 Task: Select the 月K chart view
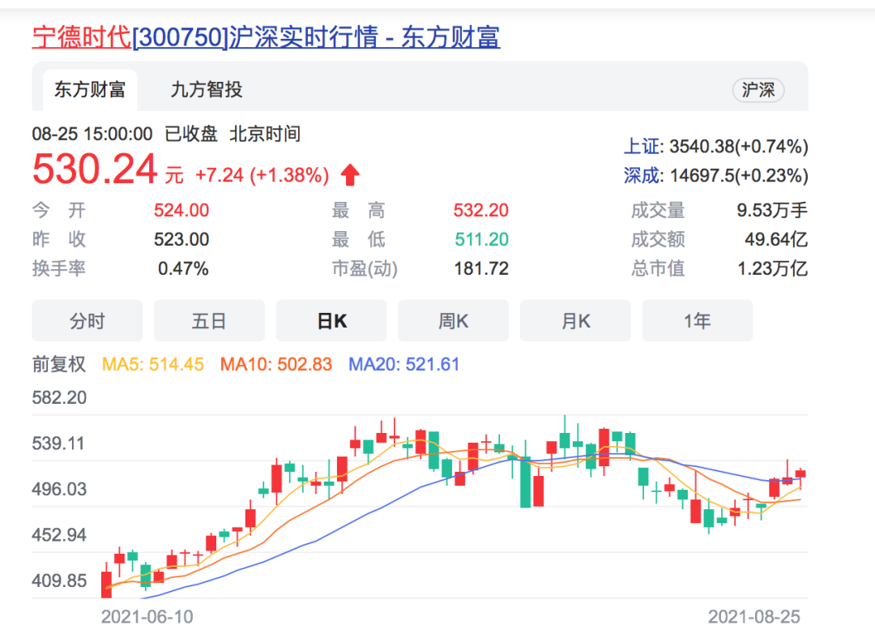click(575, 321)
